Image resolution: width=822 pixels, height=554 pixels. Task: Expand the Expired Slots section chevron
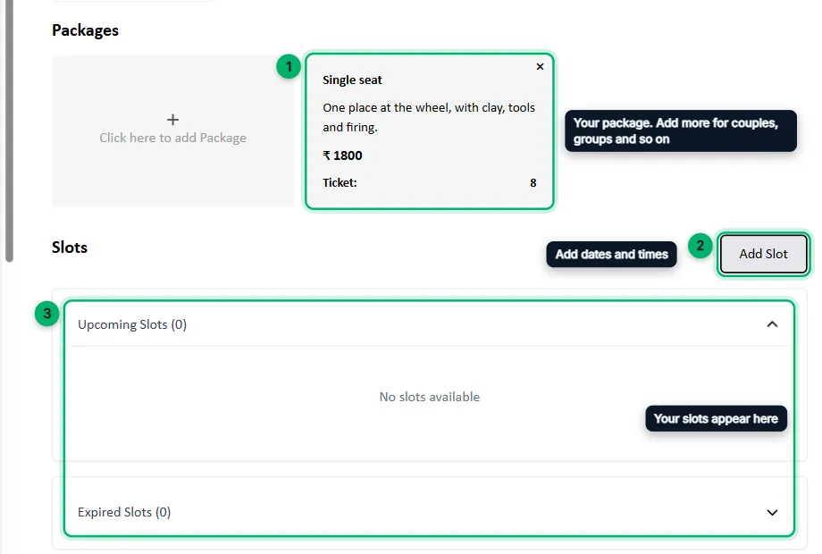pos(772,513)
